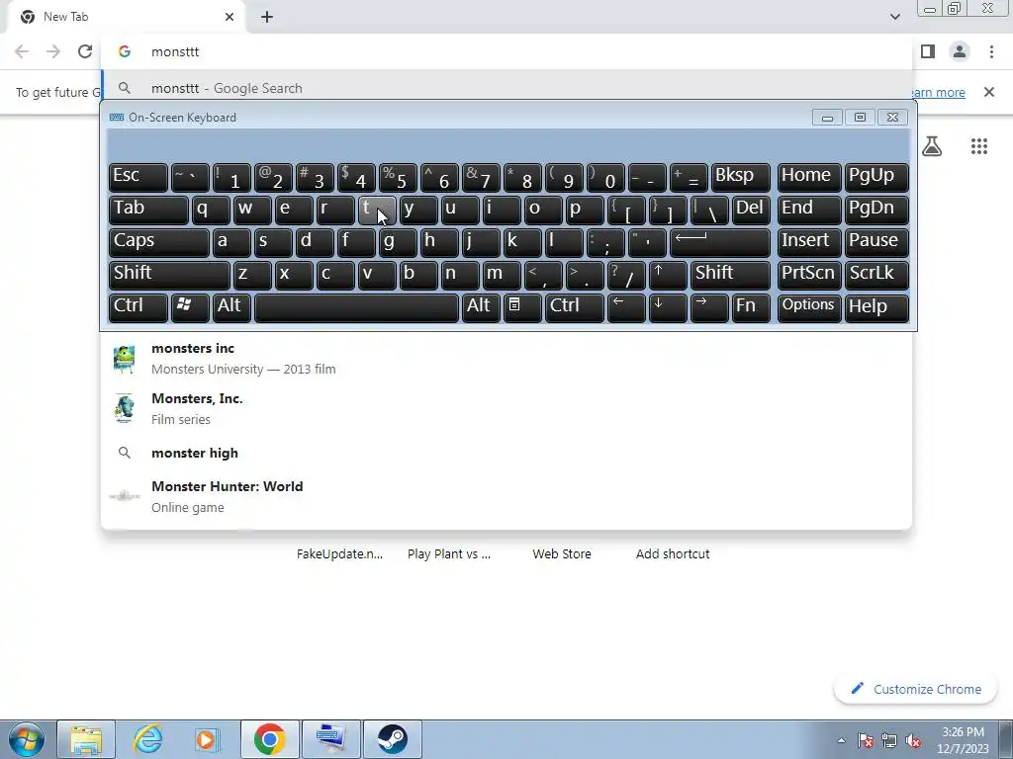The width and height of the screenshot is (1013, 759).
Task: Select the 'monsters inc' suggestion
Action: pos(506,358)
